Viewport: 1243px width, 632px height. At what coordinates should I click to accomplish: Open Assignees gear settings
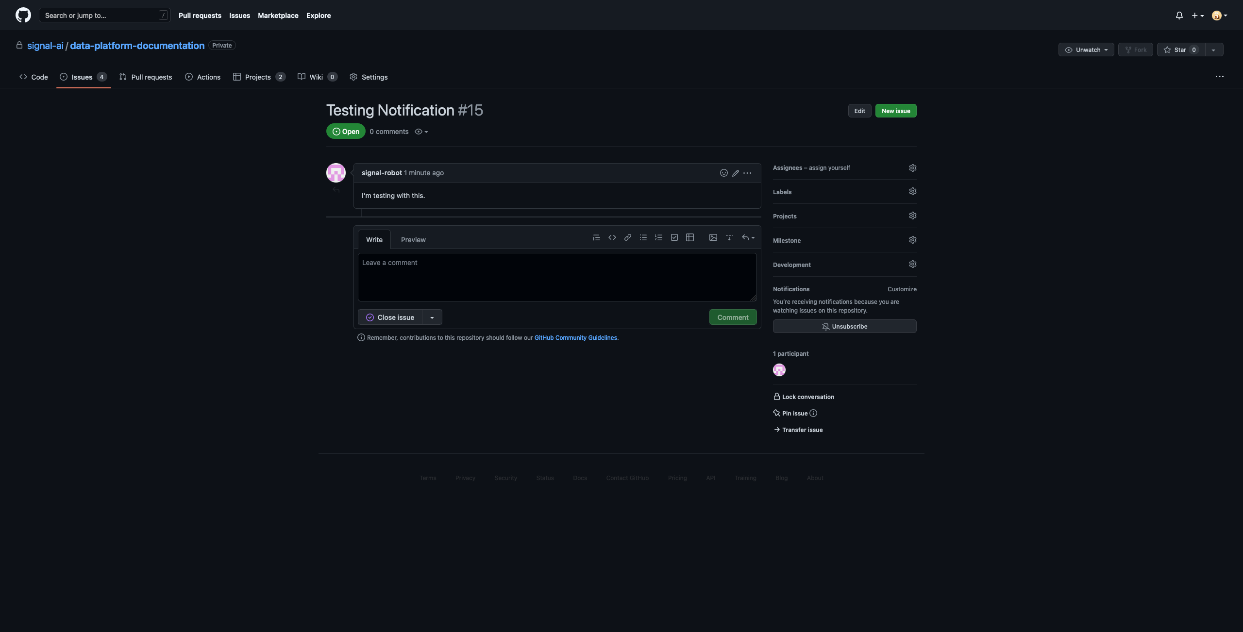912,167
